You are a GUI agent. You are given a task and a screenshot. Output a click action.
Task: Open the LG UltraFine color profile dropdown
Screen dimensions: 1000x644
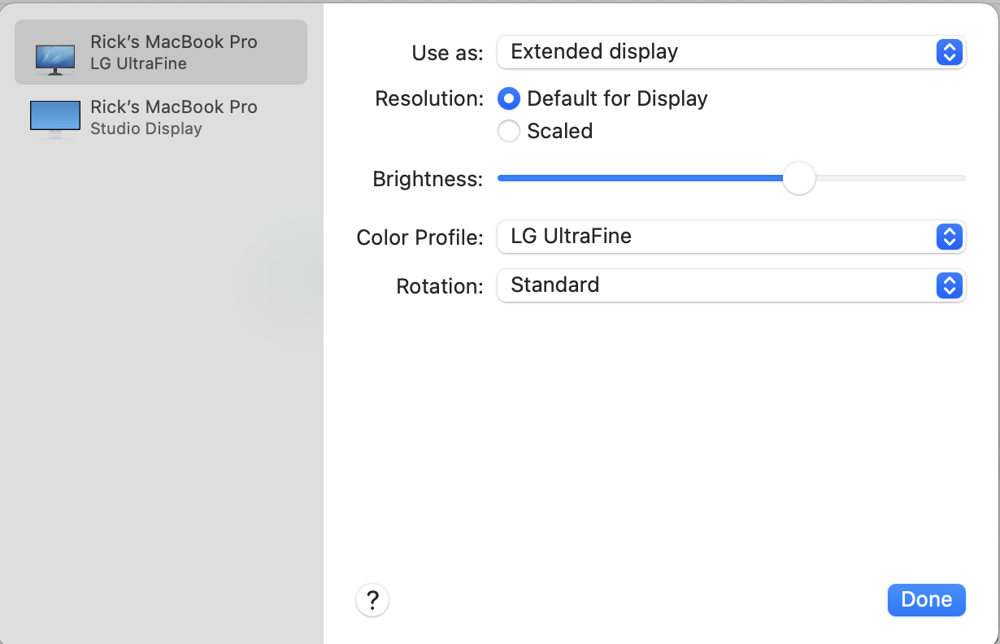point(731,237)
